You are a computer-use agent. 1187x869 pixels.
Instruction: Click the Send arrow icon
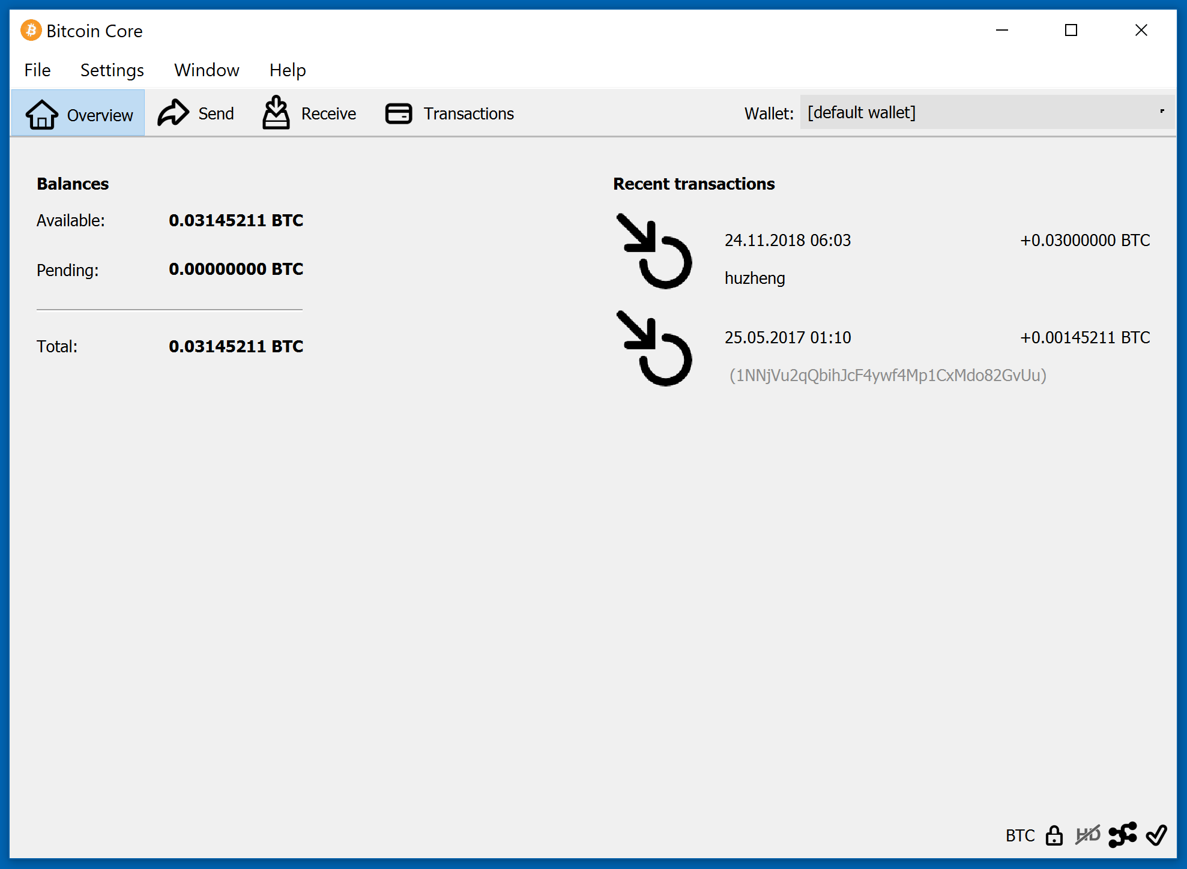click(x=173, y=113)
